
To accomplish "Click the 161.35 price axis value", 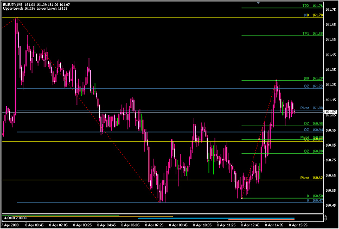I will [330, 70].
